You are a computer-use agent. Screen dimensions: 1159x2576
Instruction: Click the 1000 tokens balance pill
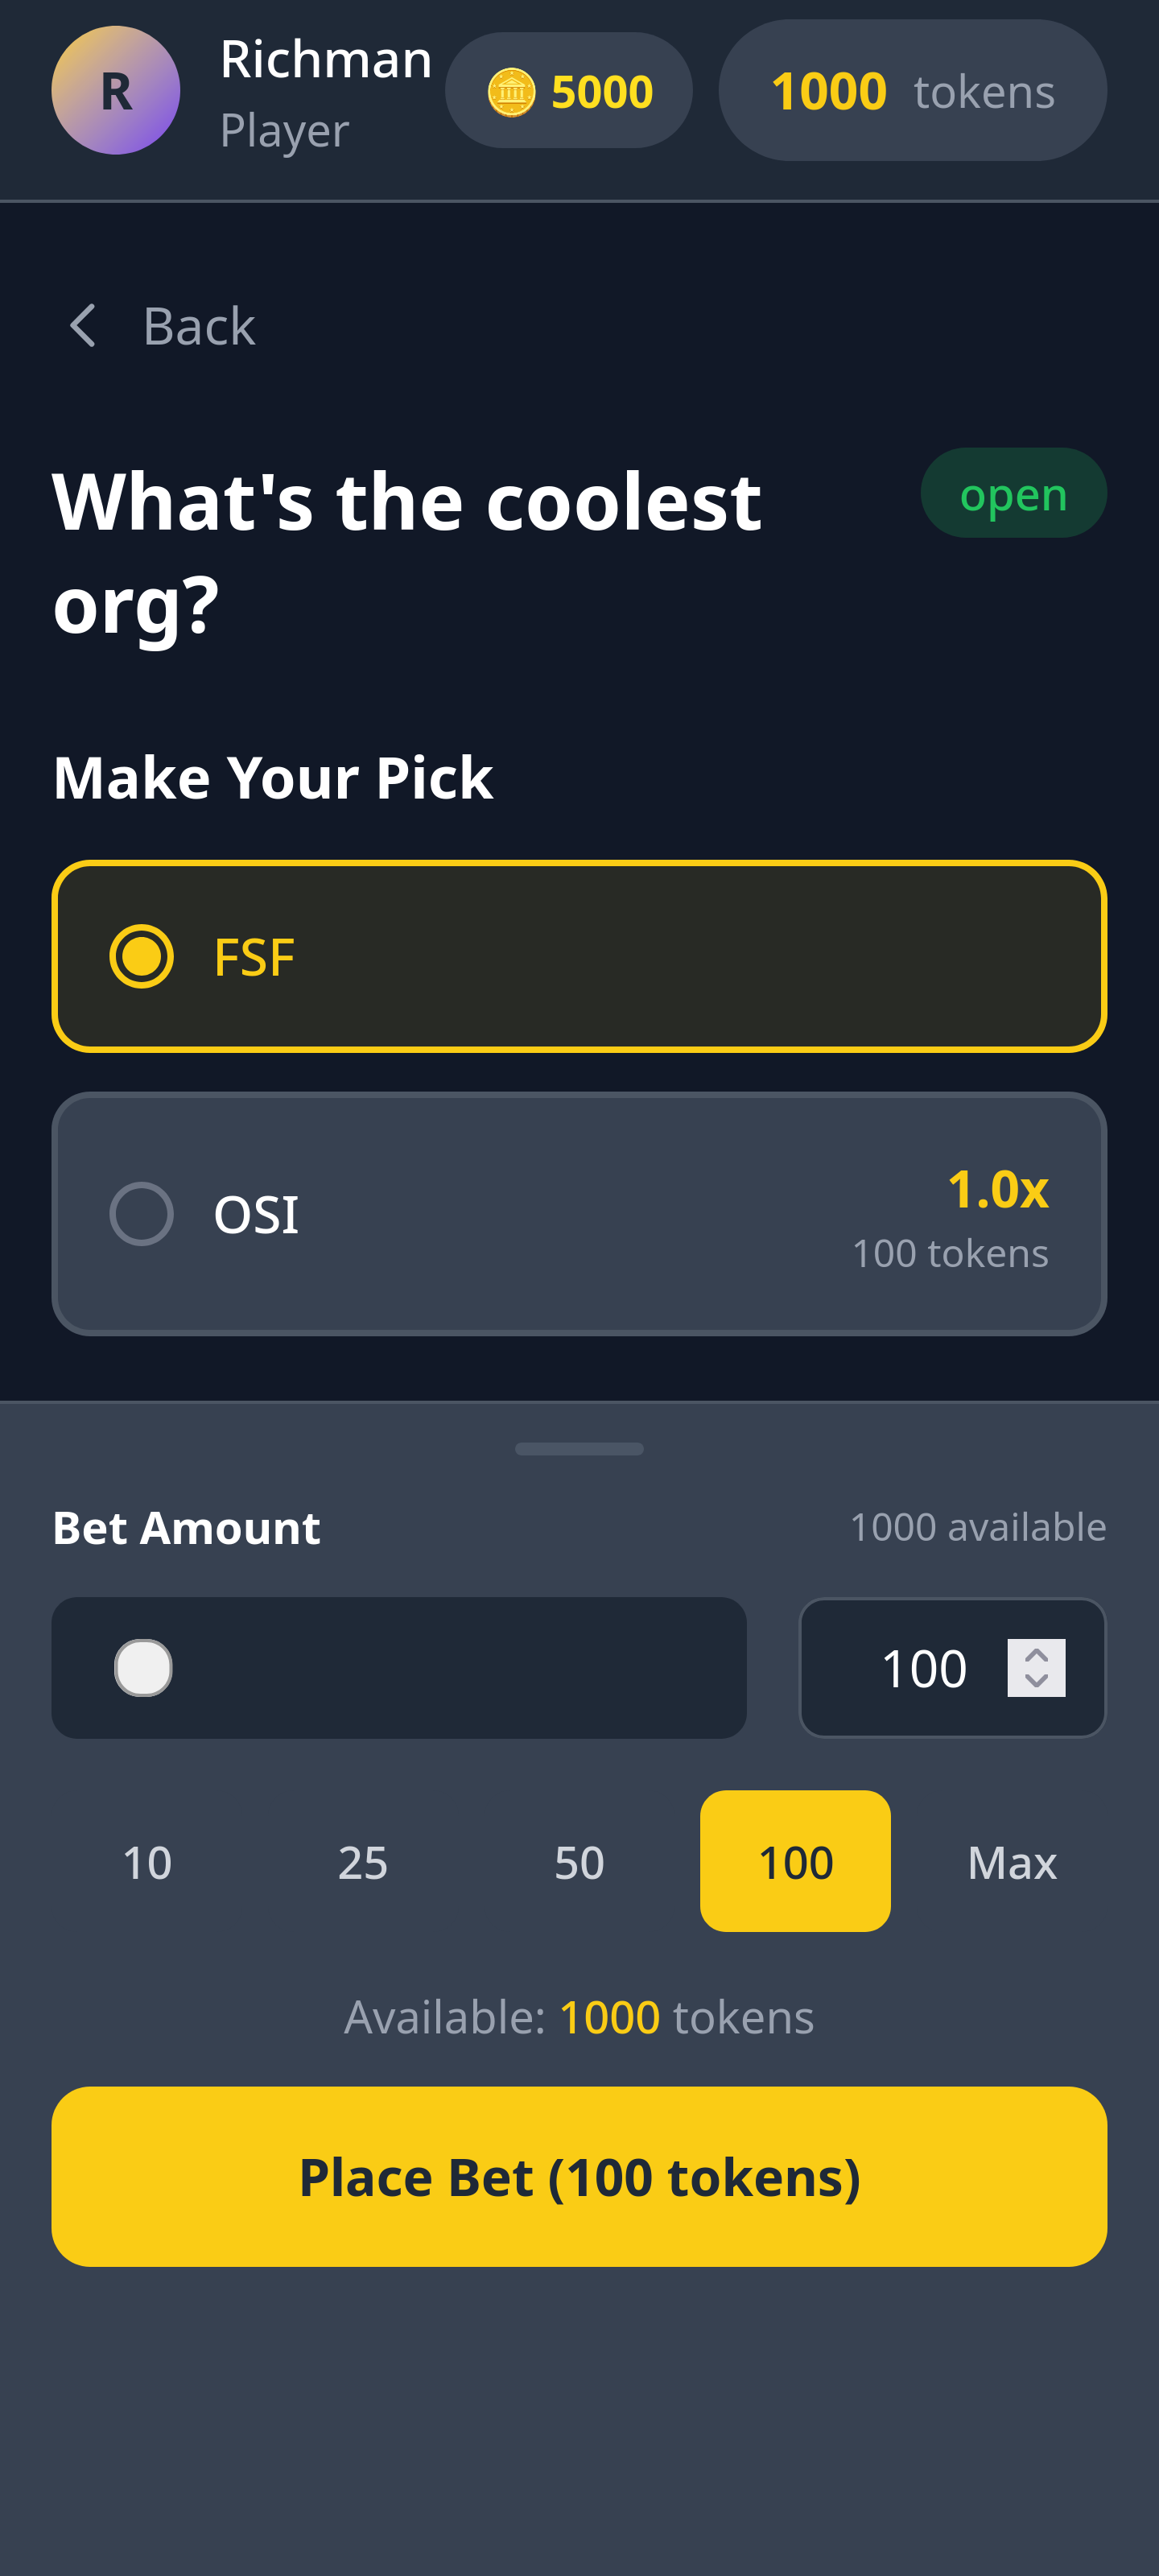[911, 90]
